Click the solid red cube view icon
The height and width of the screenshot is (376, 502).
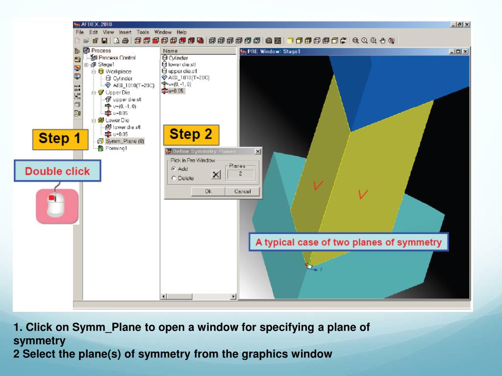pos(155,41)
